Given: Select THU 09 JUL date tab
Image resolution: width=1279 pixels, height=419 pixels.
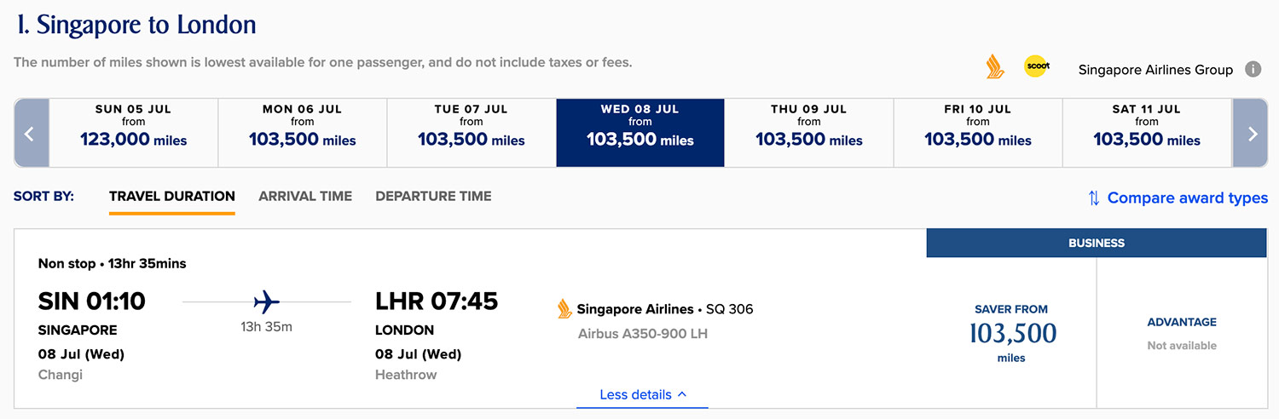Looking at the screenshot, I should click(809, 133).
